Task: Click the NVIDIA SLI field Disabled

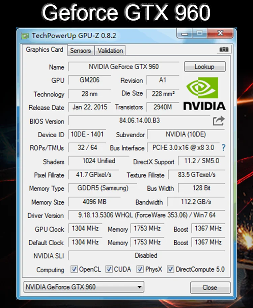Action: 147,256
